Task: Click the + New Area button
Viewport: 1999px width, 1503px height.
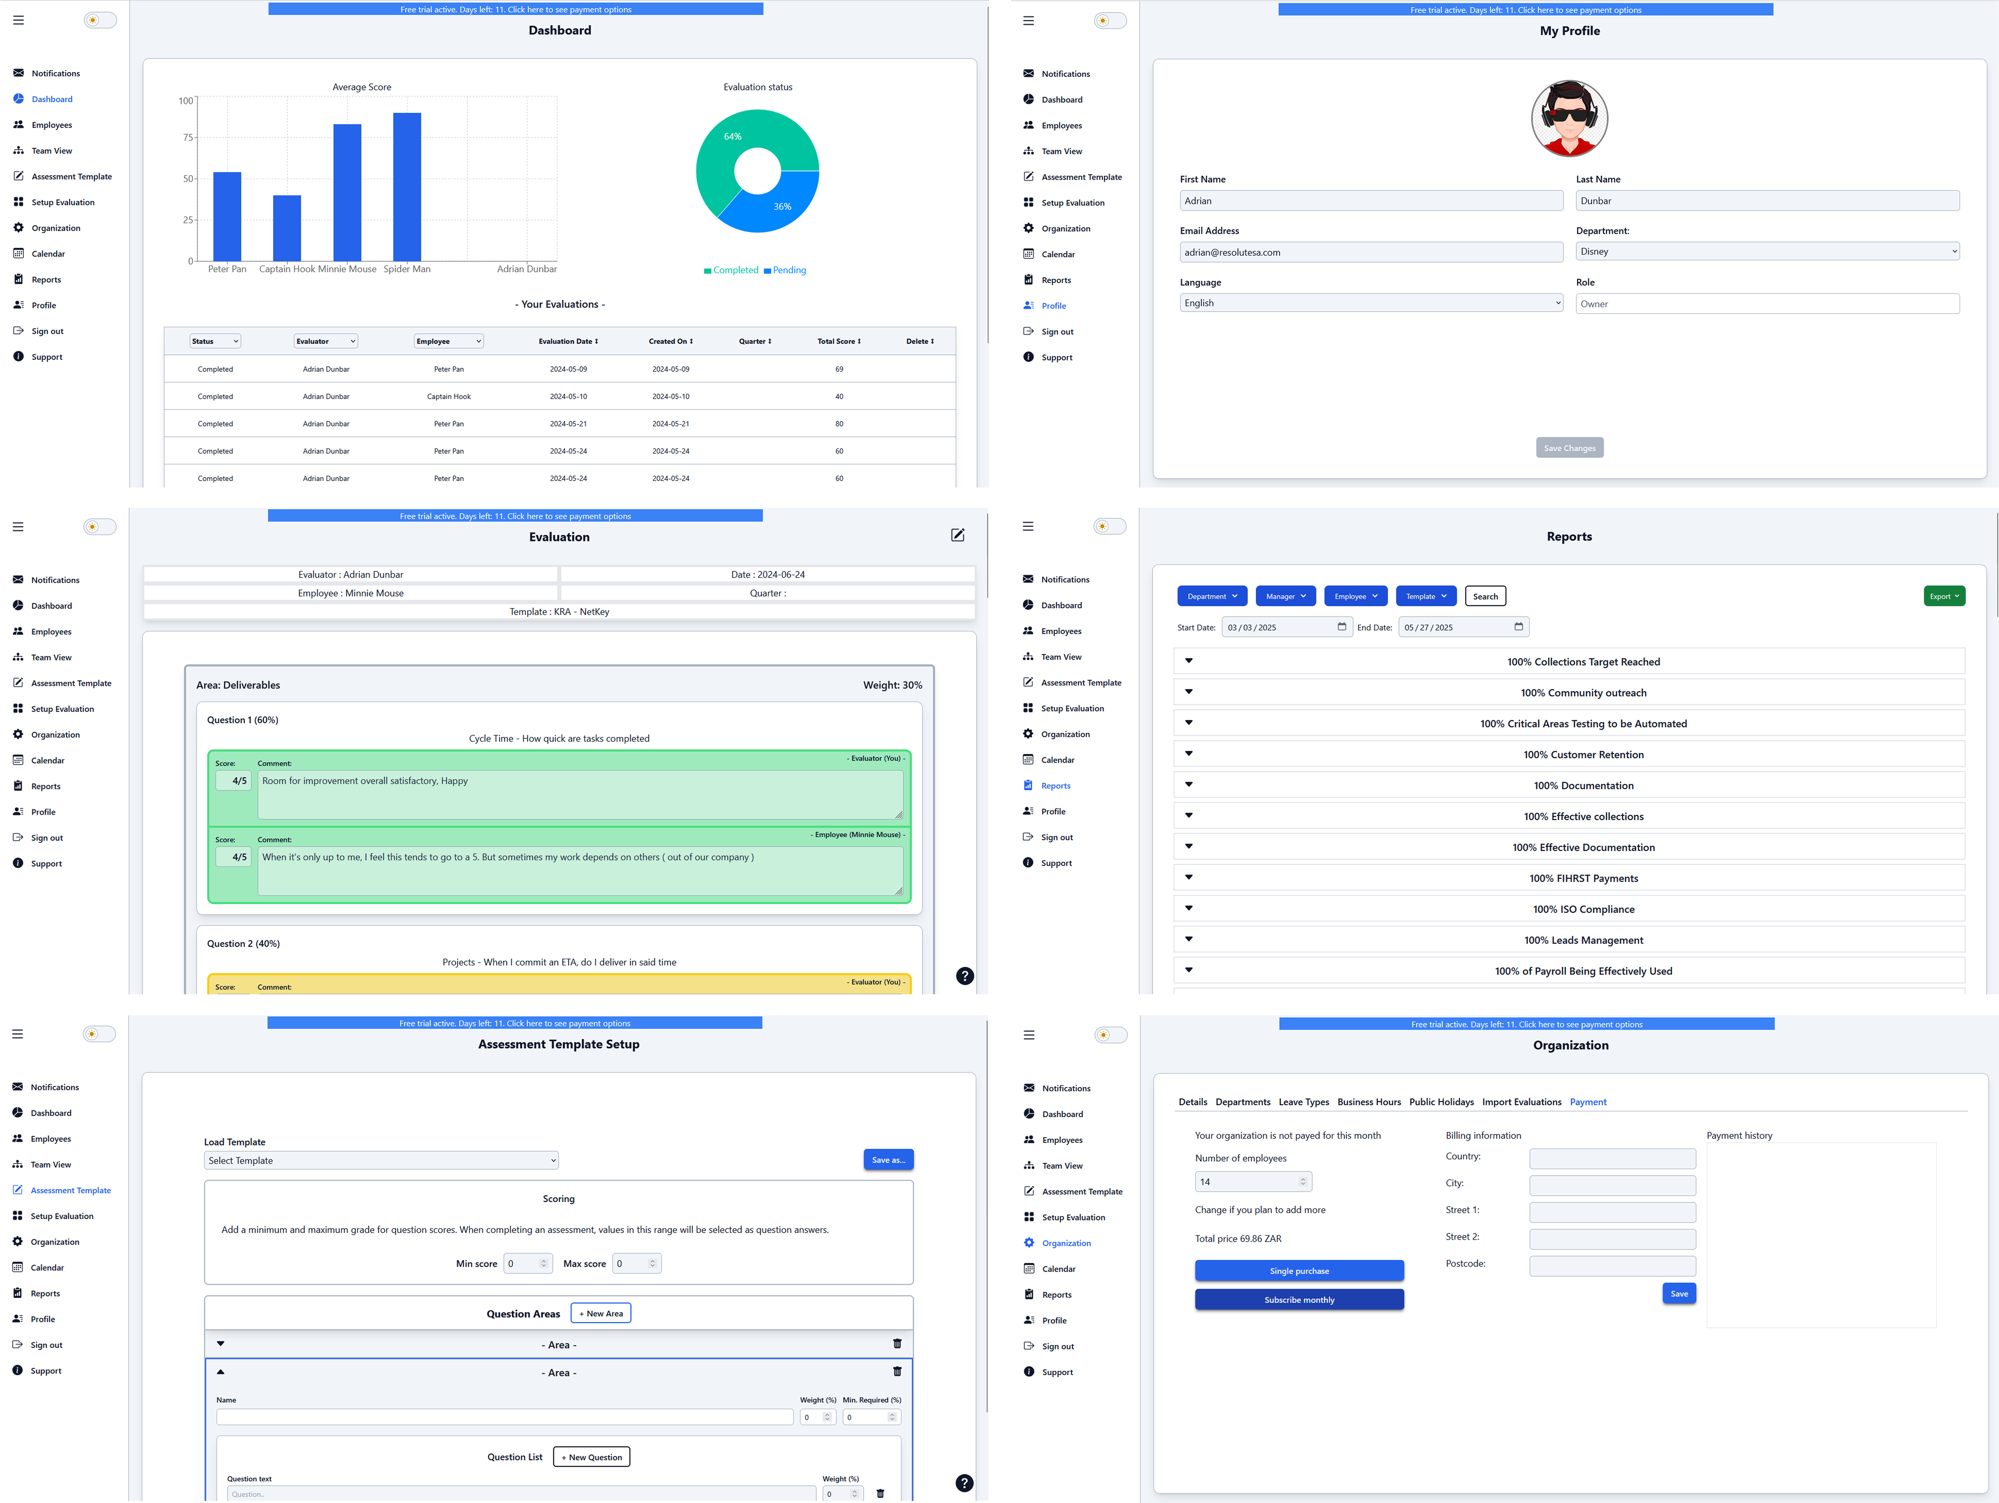Action: 601,1313
